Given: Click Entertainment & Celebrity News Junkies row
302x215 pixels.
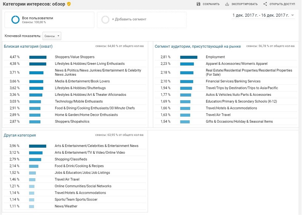Looking at the screenshot, I should tap(75, 72).
